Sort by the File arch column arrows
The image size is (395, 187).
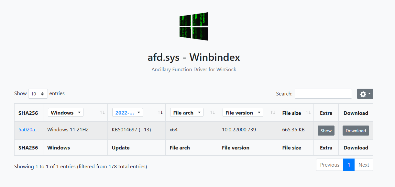point(213,113)
